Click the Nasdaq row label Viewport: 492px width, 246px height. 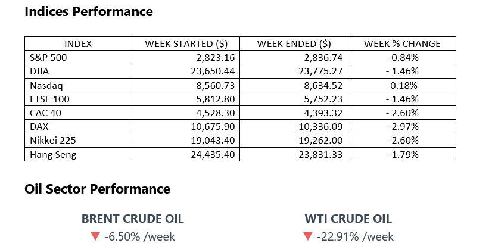42,85
